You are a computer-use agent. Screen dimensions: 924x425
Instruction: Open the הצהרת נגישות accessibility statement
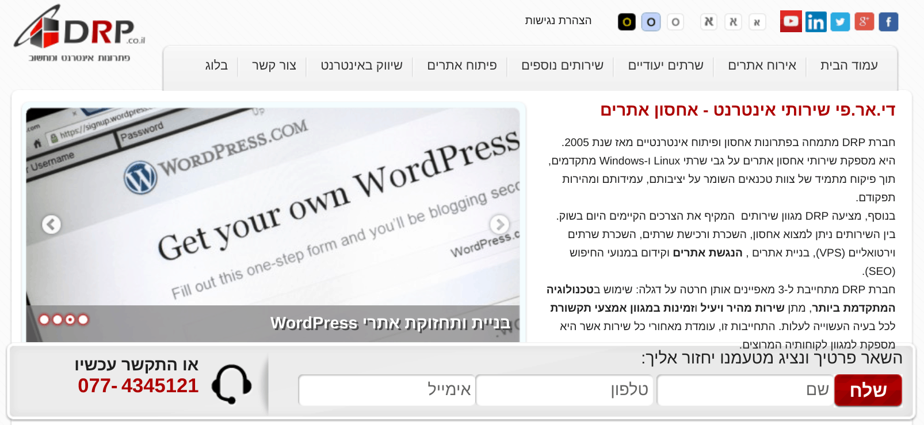(558, 21)
